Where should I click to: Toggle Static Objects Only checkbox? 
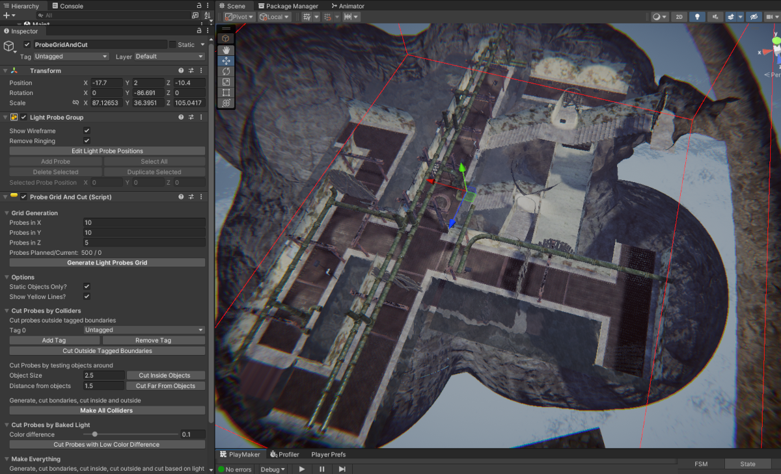coord(87,286)
